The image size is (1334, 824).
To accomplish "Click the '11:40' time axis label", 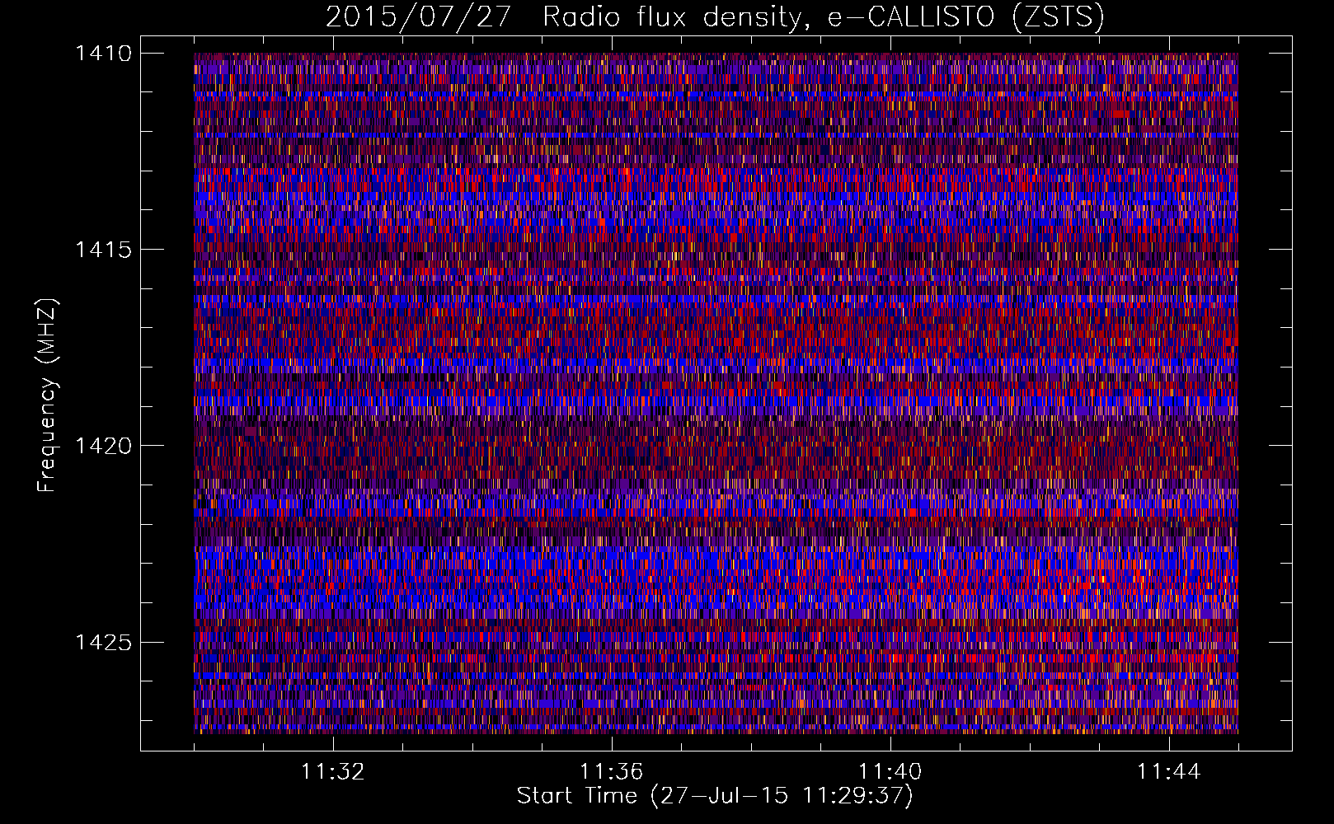I will 890,772.
